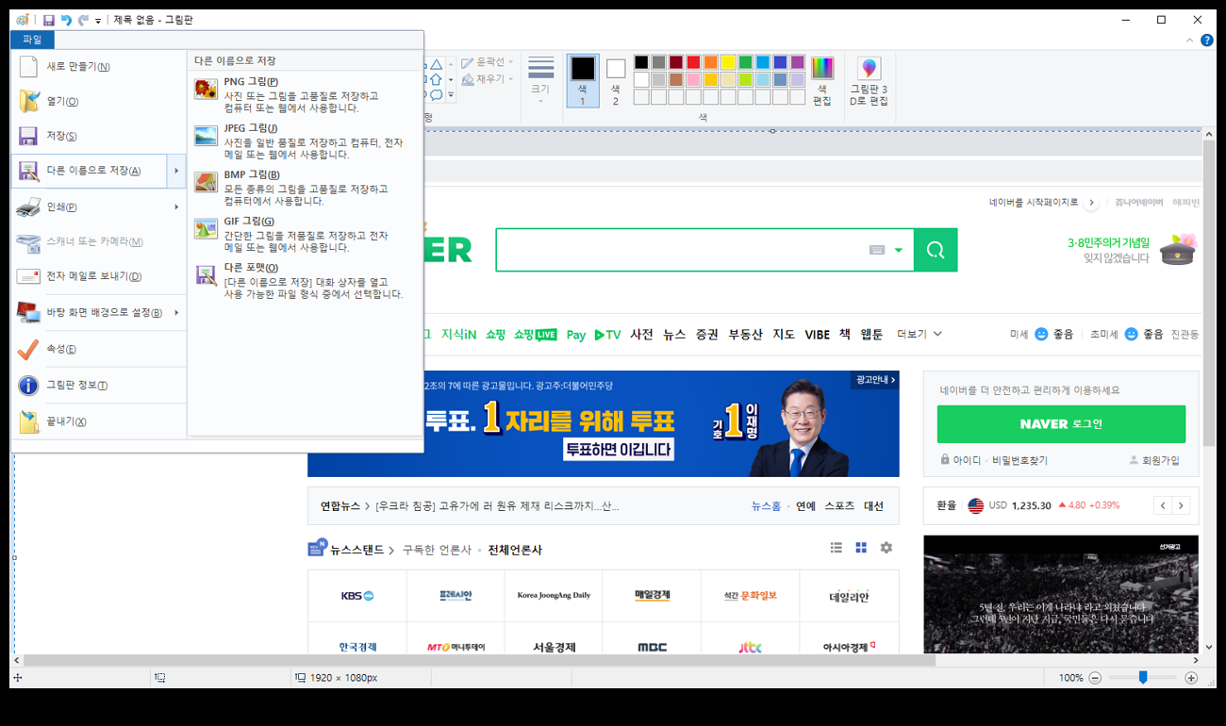The image size is (1226, 726).
Task: Open 색 편집 (edit colors) rainbow button
Action: click(822, 81)
